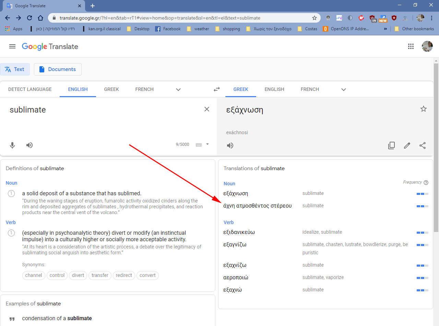Image resolution: width=439 pixels, height=326 pixels.
Task: Bookmark this page with address bar star
Action: [x=314, y=18]
